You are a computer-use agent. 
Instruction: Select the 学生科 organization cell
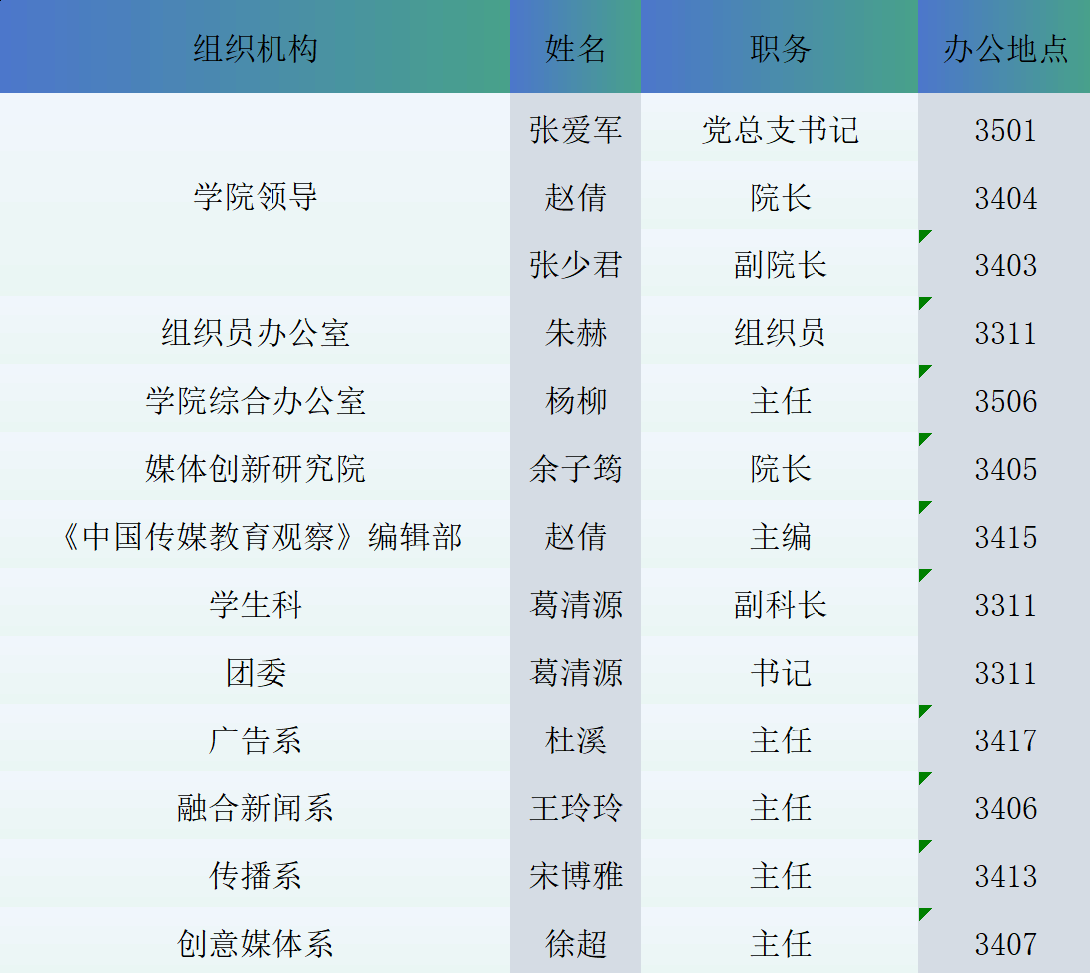pos(255,605)
